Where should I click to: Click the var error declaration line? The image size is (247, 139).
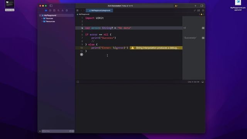pos(108,28)
